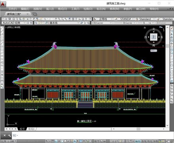Open the 正等线 text style dropdown

point(104,19)
